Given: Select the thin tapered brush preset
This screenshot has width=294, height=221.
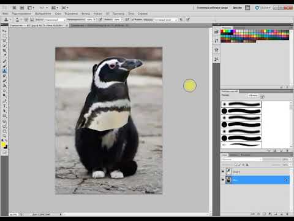Looking at the screenshot, I should pos(241,145).
